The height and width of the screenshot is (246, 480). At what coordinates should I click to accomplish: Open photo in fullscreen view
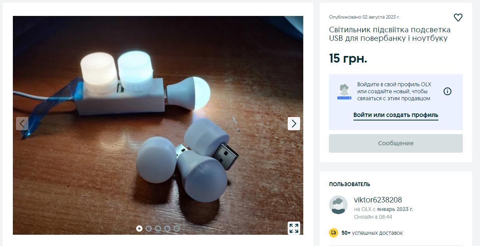(294, 228)
